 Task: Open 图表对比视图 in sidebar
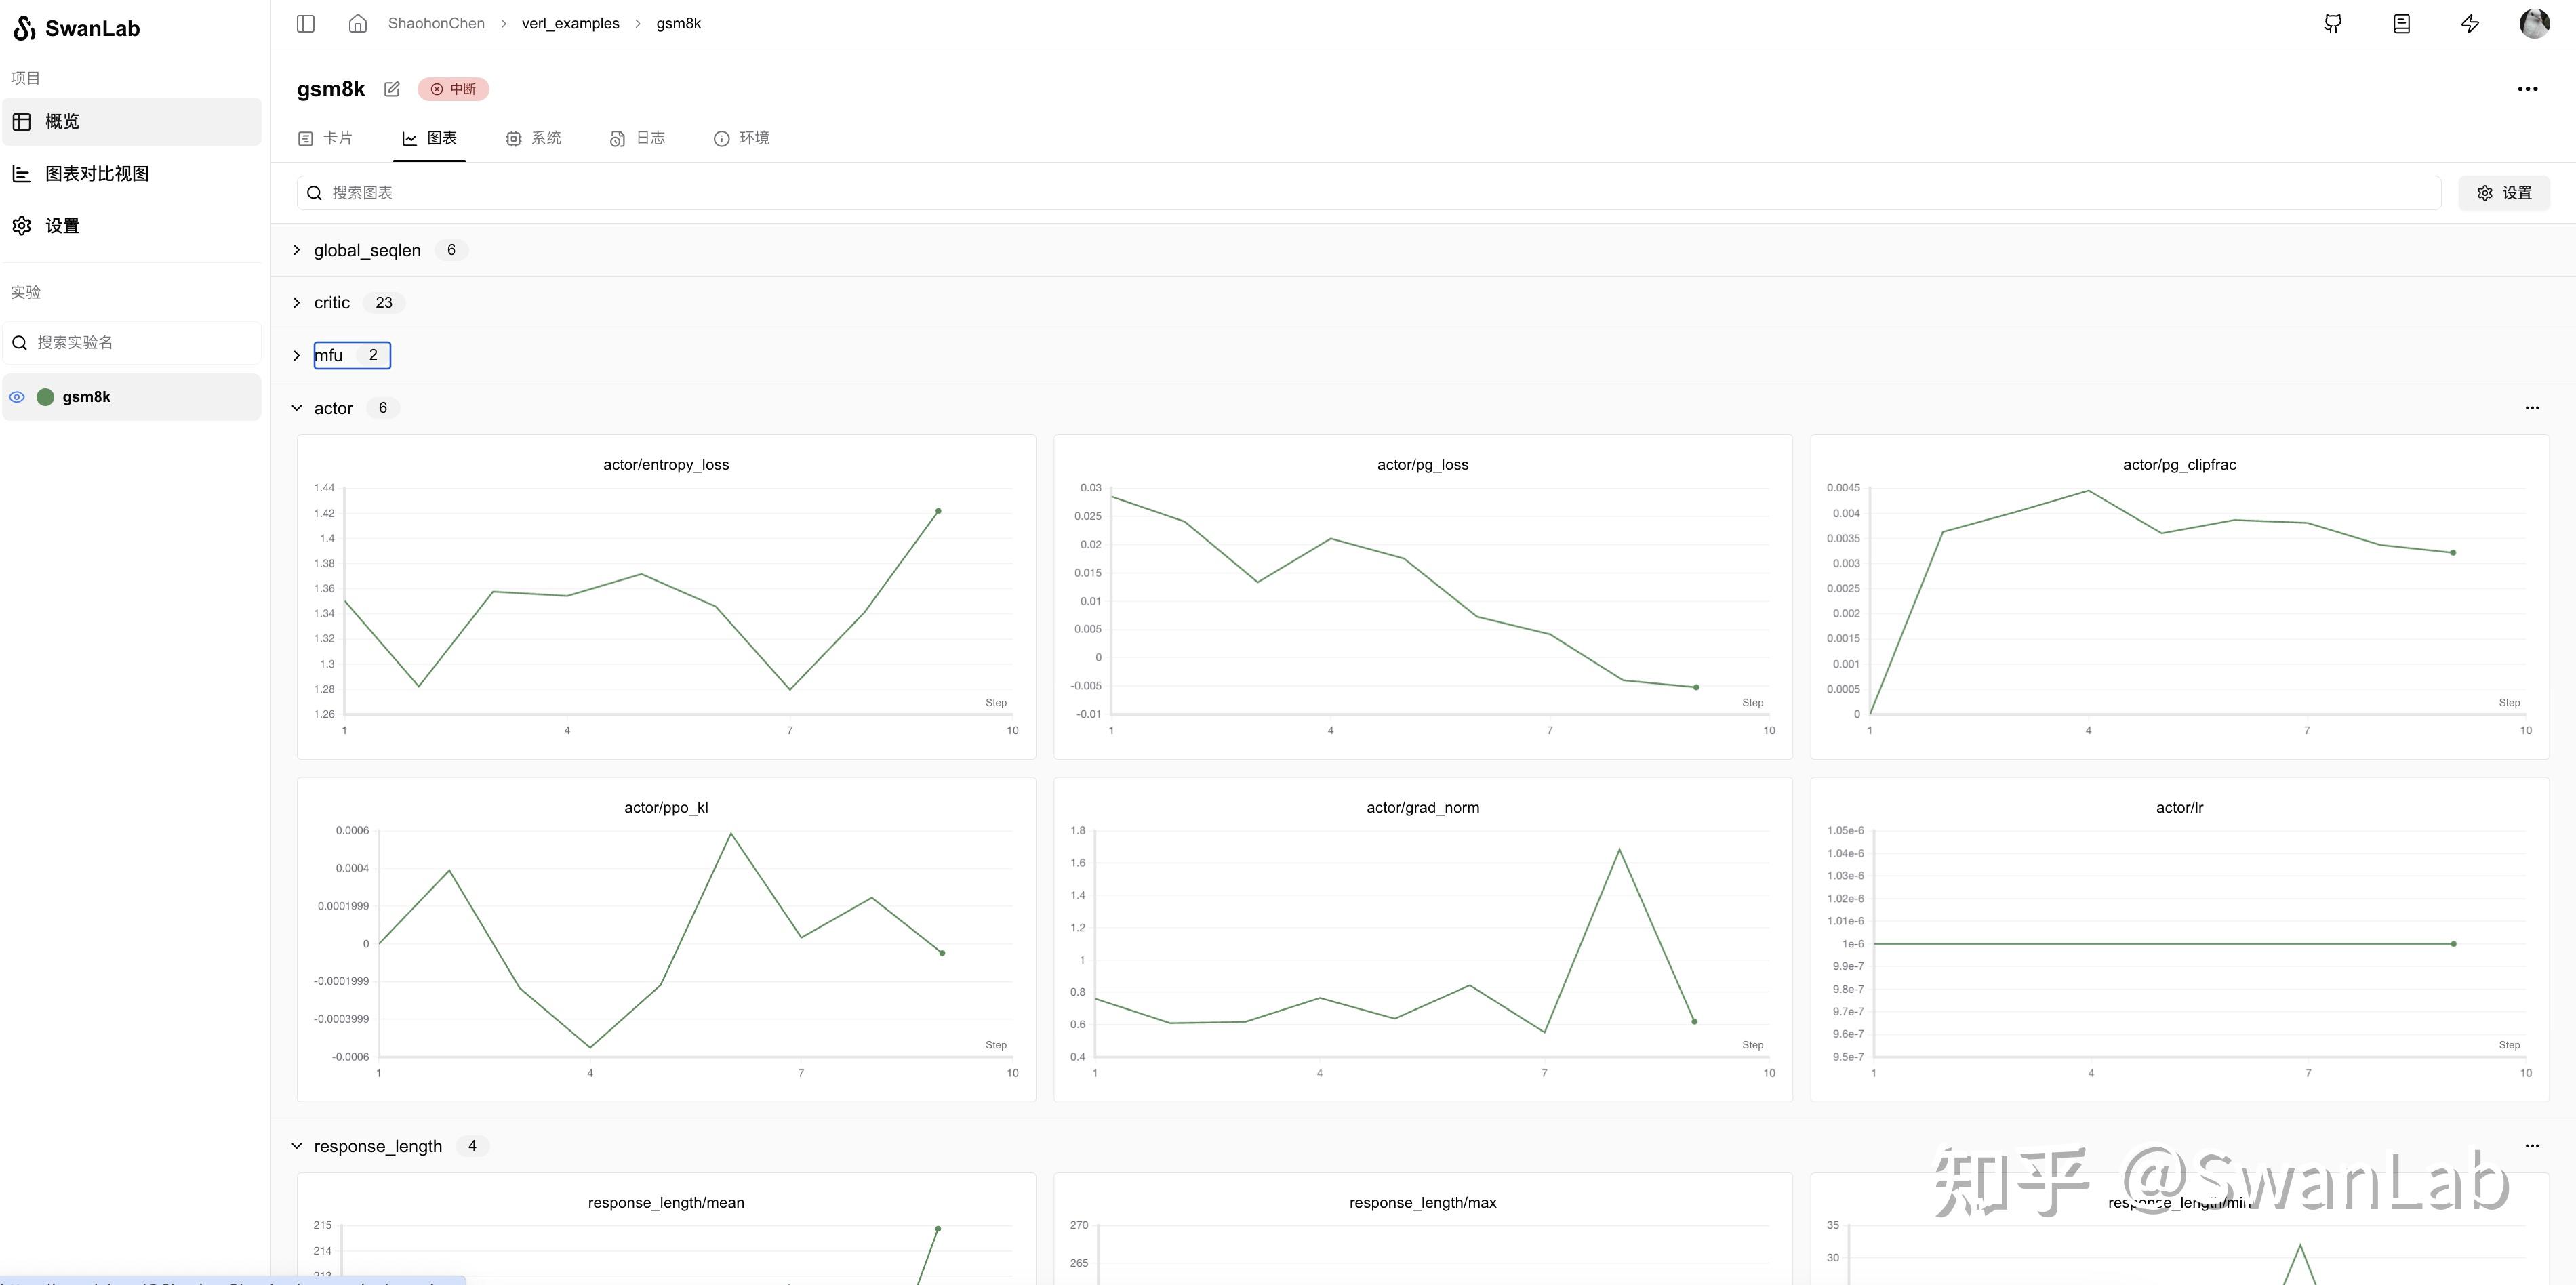(x=96, y=174)
